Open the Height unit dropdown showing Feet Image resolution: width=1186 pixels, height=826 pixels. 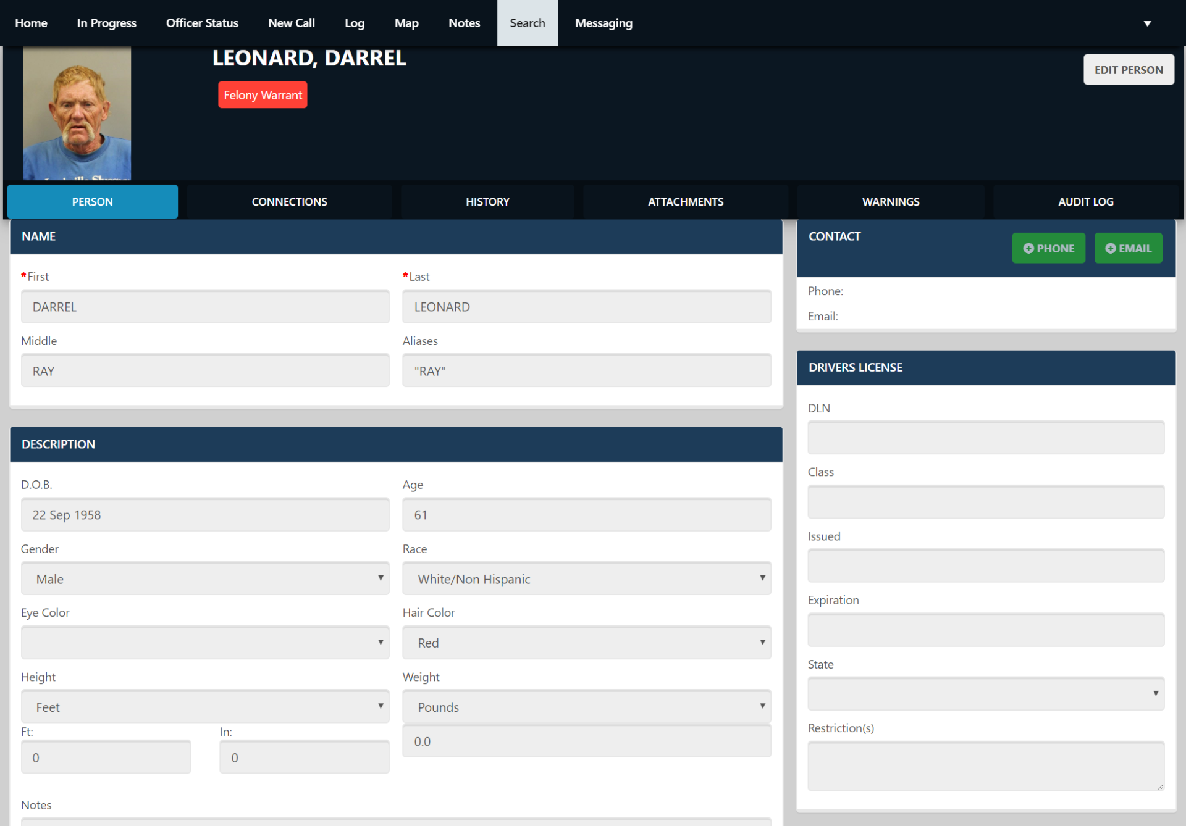pos(205,707)
